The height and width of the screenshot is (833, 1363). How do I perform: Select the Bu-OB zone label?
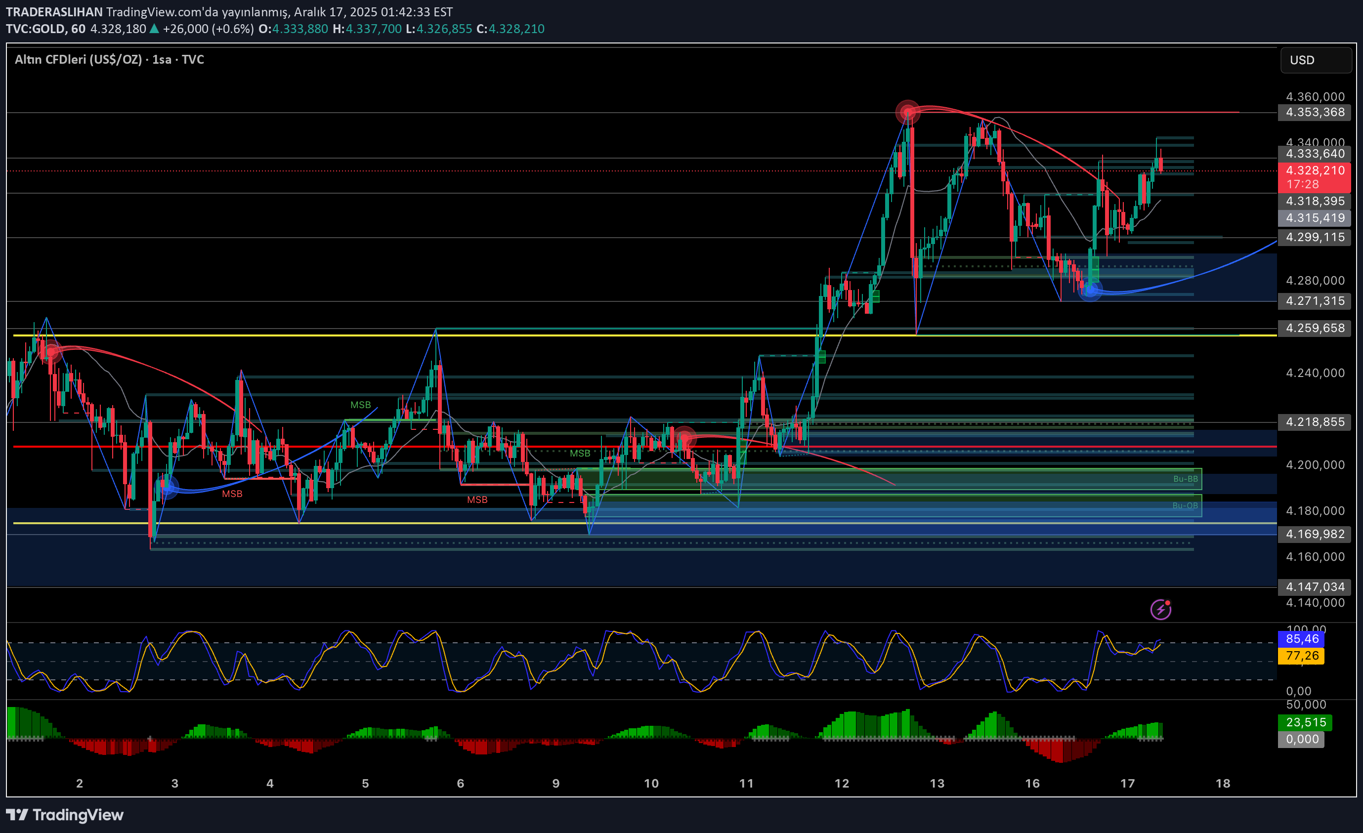[1185, 505]
